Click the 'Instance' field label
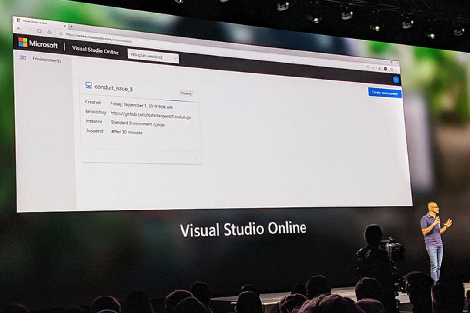 (x=94, y=121)
